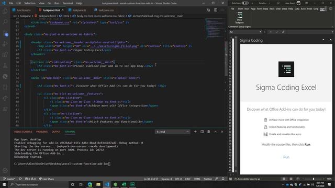Viewport: 335px width, 188px height.
Task: Click the VS Code minimap preview
Action: [215, 28]
